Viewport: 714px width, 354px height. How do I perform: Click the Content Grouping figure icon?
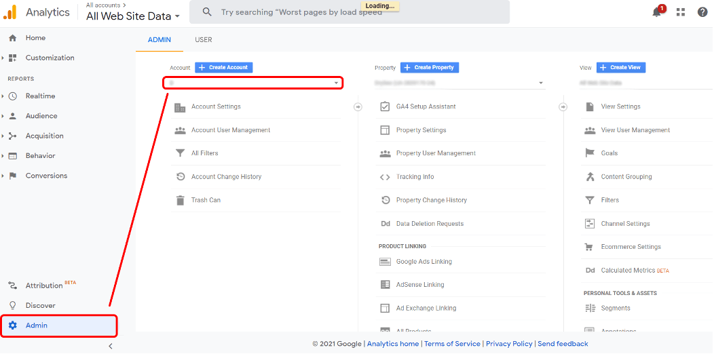pos(590,176)
